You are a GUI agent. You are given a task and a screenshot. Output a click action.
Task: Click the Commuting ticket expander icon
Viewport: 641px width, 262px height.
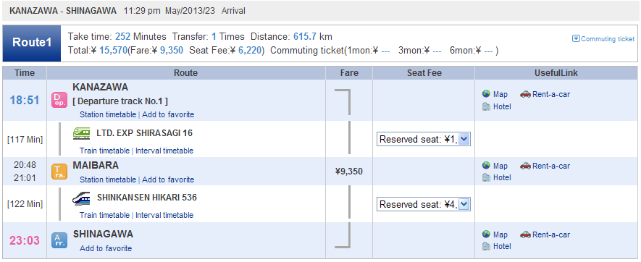pos(576,39)
